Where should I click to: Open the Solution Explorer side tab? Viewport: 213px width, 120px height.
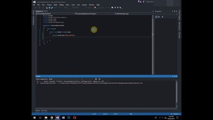pyautogui.click(x=179, y=15)
